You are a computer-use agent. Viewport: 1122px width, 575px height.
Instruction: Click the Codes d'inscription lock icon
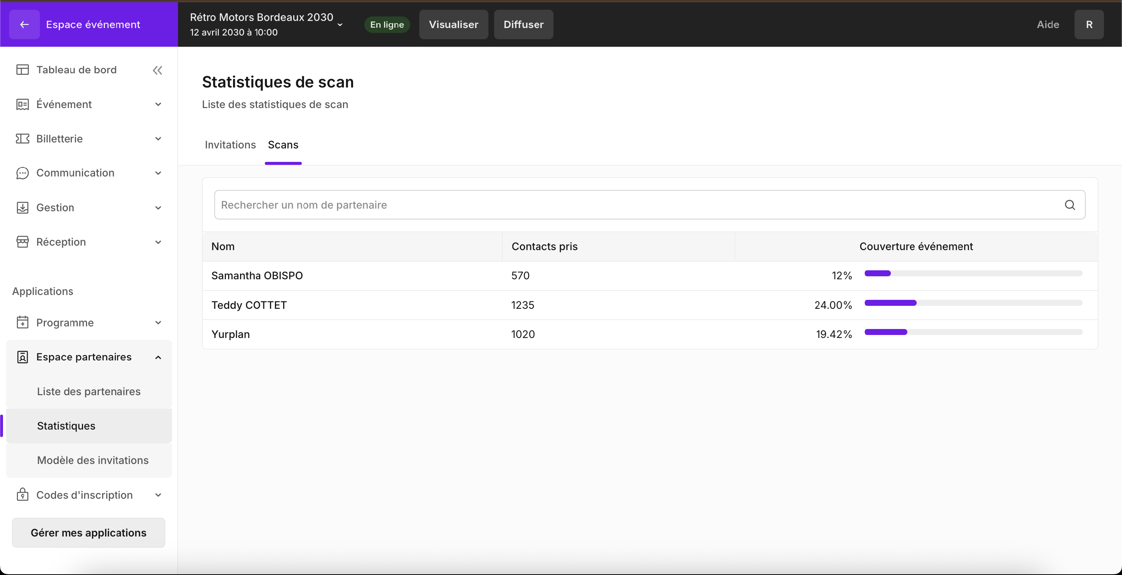tap(22, 495)
